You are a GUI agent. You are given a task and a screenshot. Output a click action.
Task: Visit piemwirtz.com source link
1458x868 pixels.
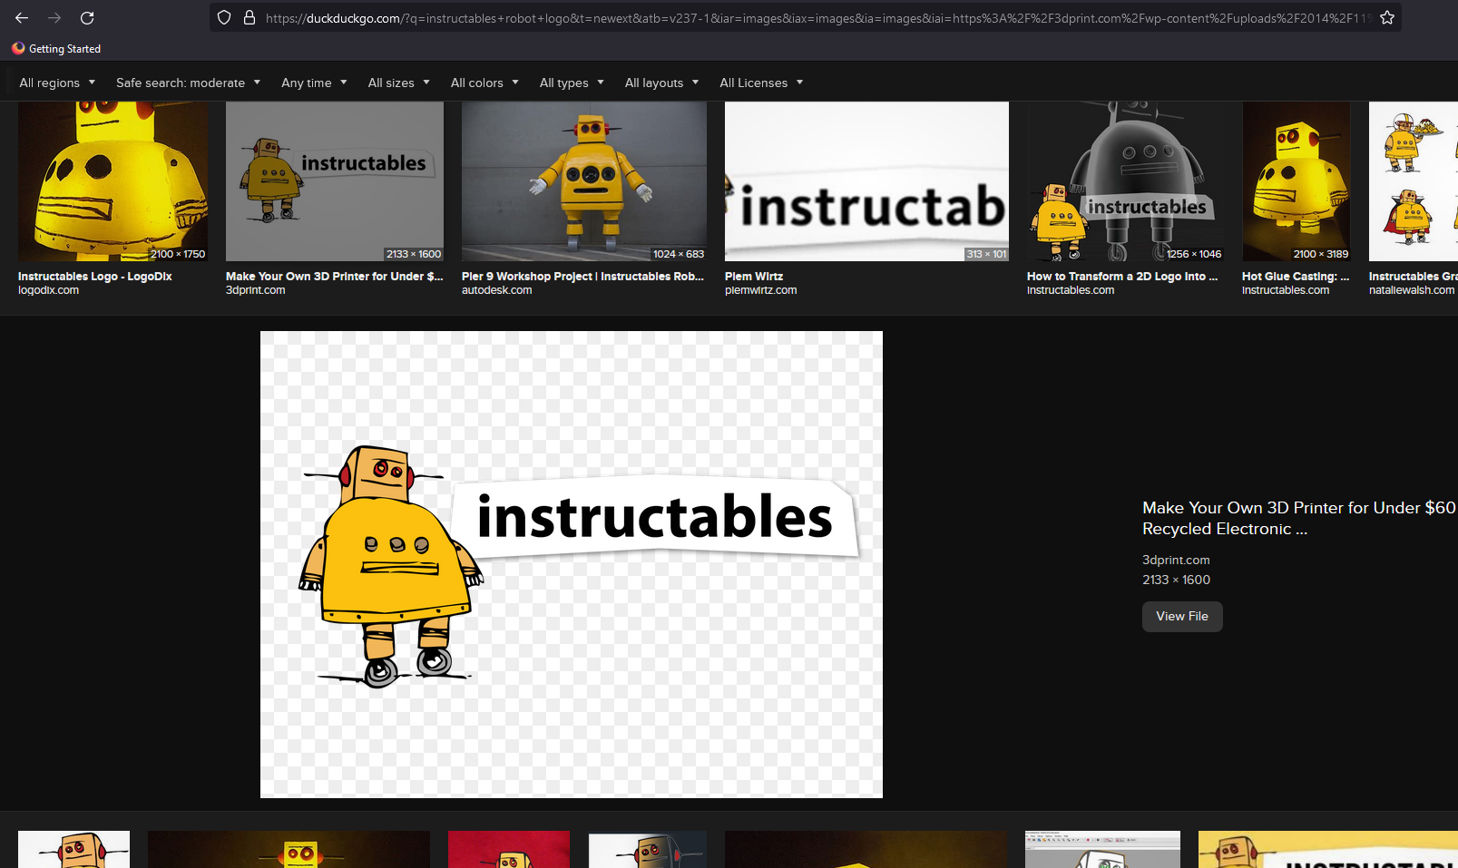761,290
